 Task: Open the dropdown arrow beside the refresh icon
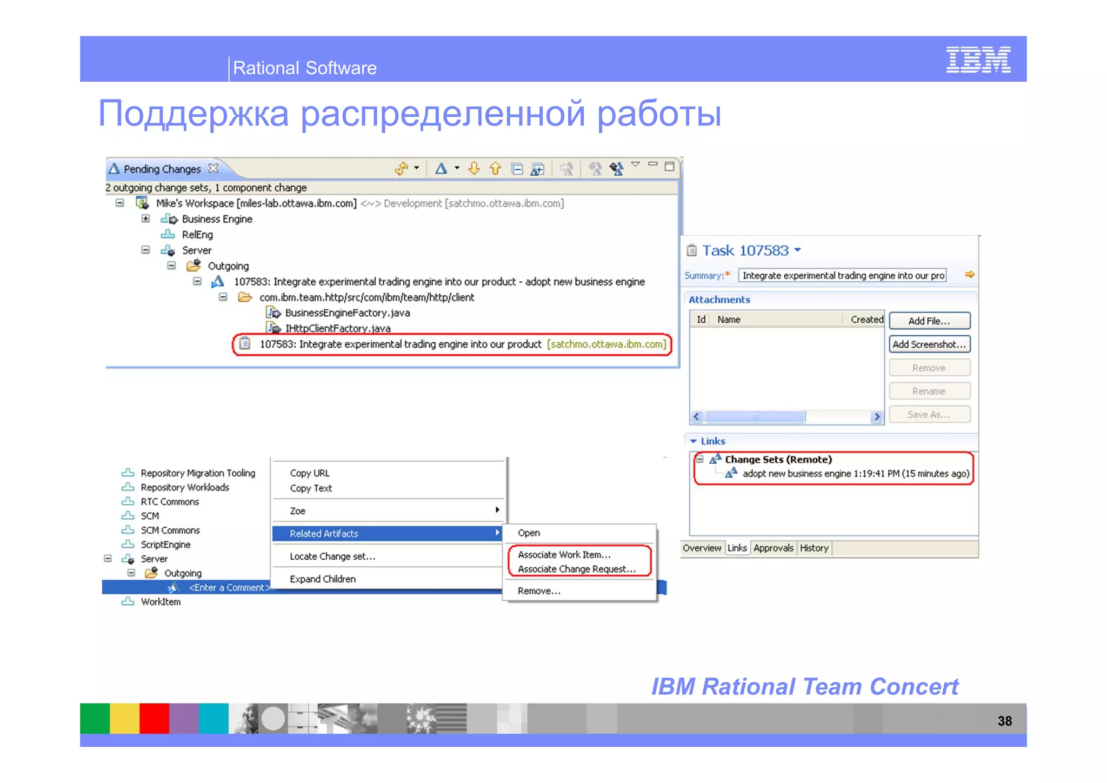coord(416,168)
